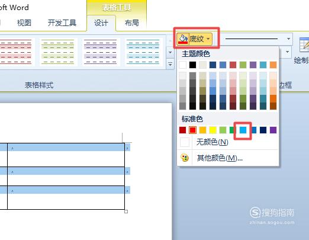Choose medium blue theme color swatch in top row

(x=223, y=65)
